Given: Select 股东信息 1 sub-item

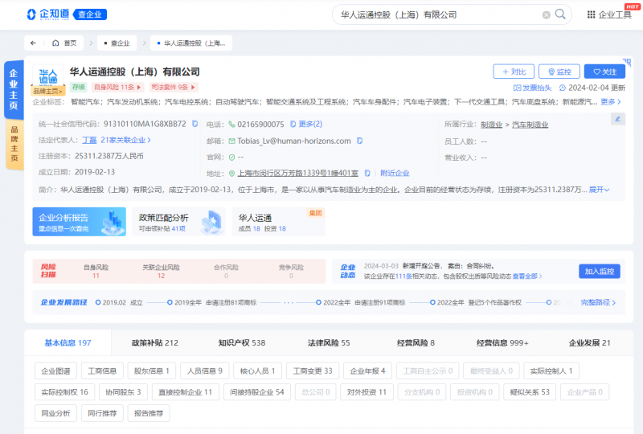Looking at the screenshot, I should point(152,371).
